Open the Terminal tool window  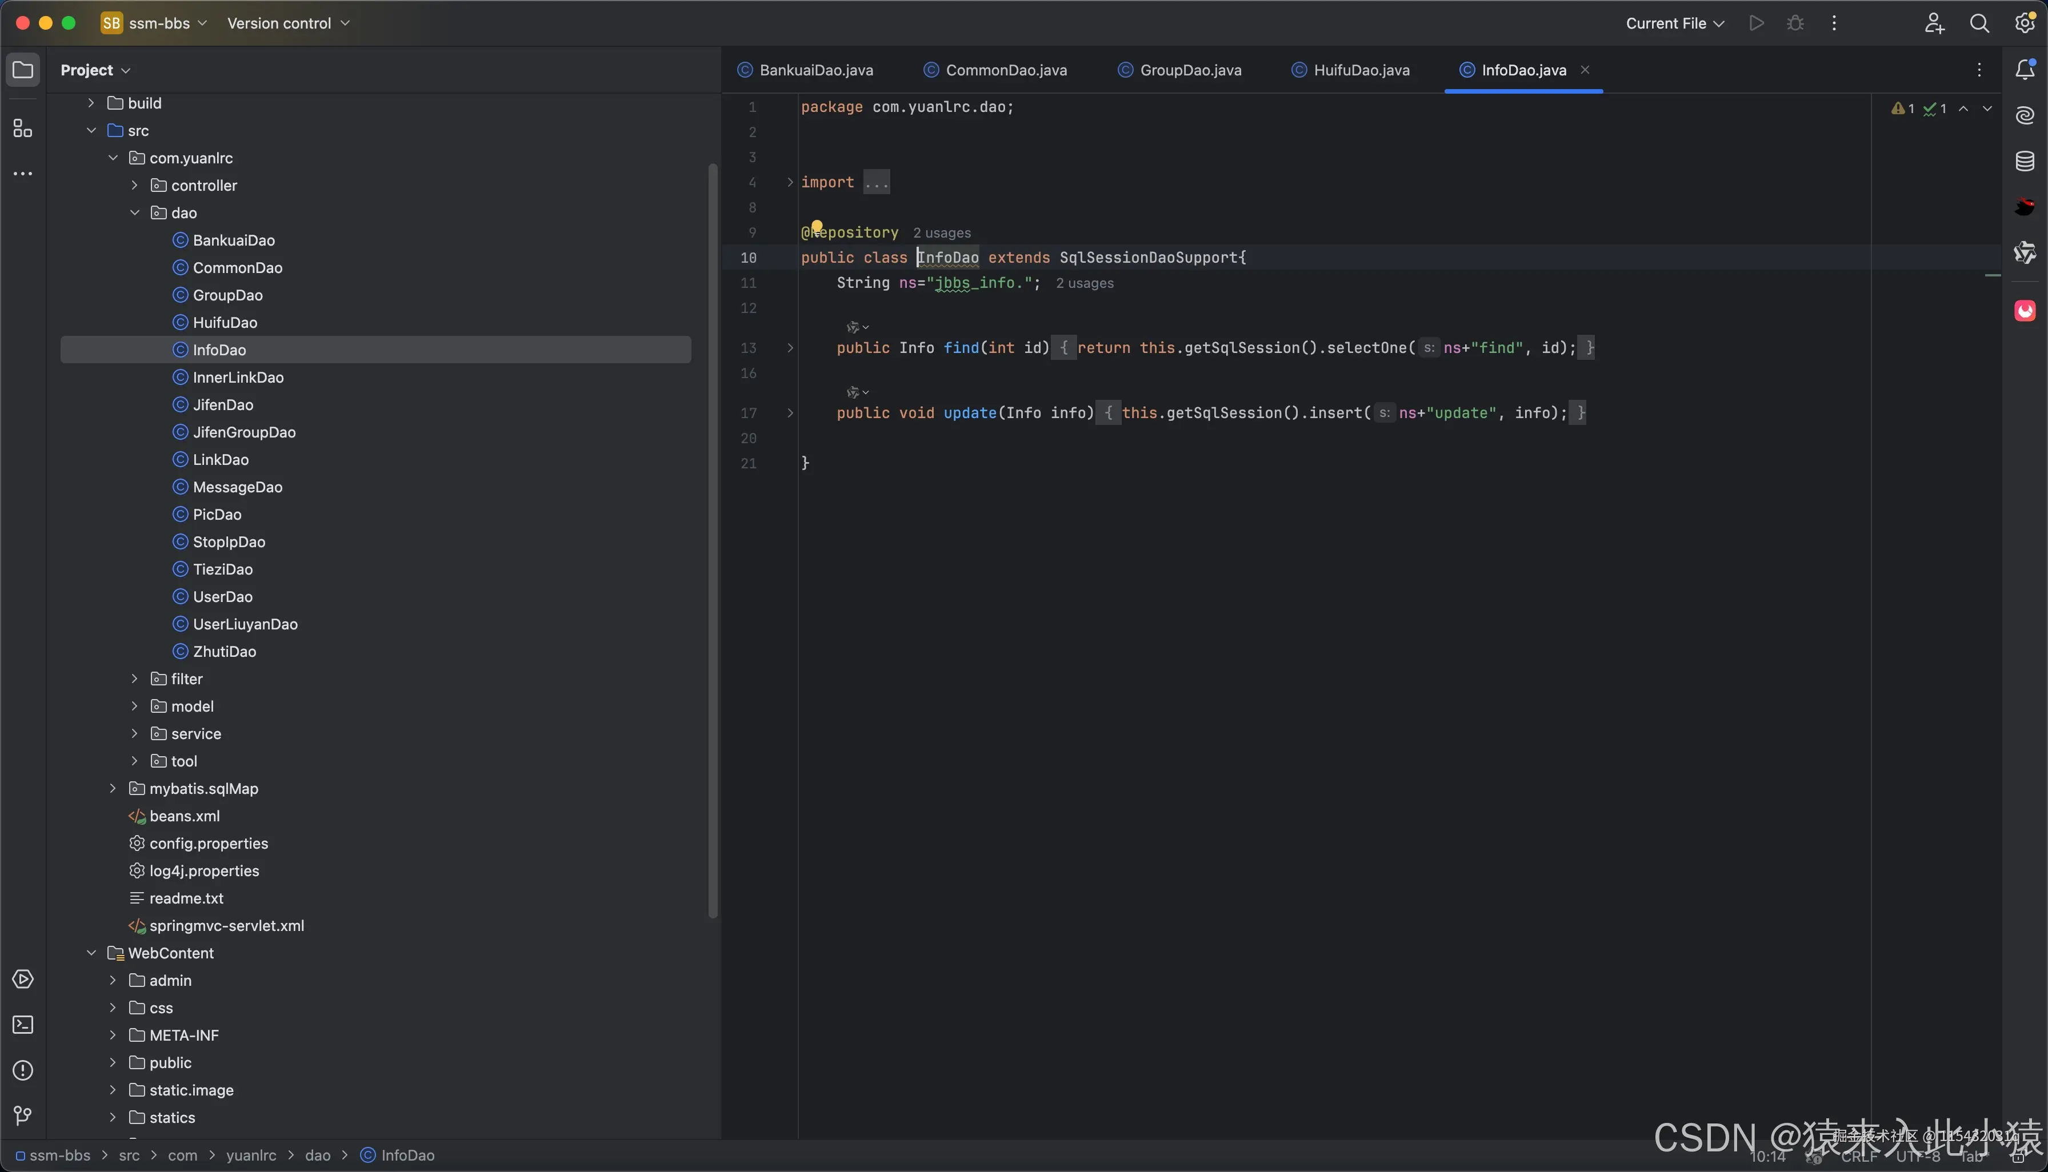pos(22,1025)
